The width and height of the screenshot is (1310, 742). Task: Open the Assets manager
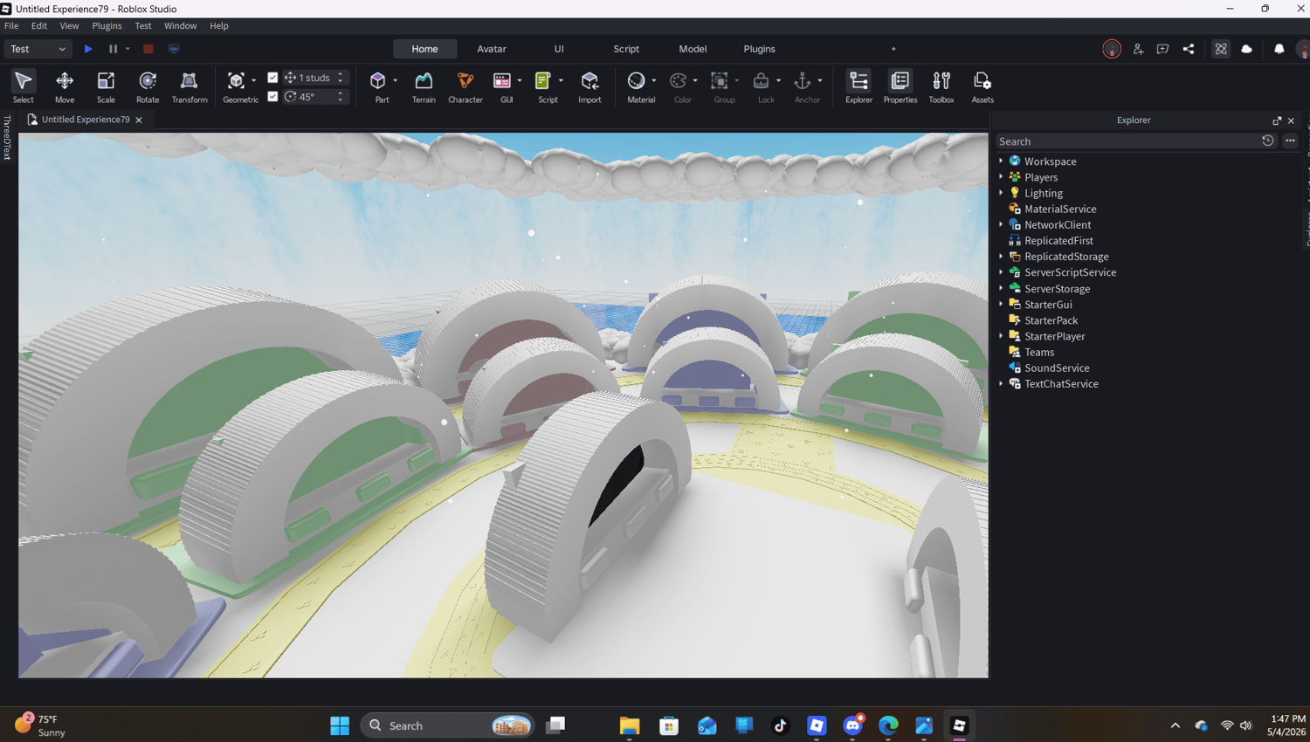click(x=982, y=86)
